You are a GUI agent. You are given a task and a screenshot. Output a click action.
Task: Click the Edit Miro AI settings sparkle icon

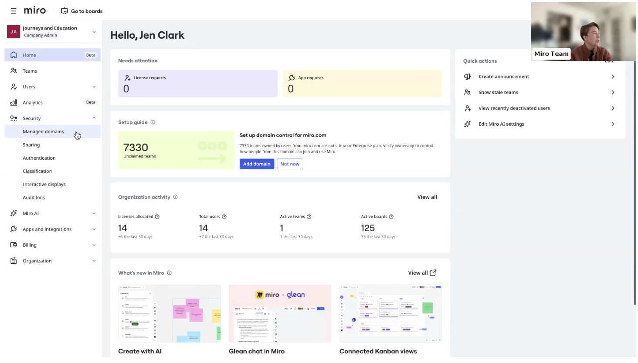pyautogui.click(x=467, y=124)
